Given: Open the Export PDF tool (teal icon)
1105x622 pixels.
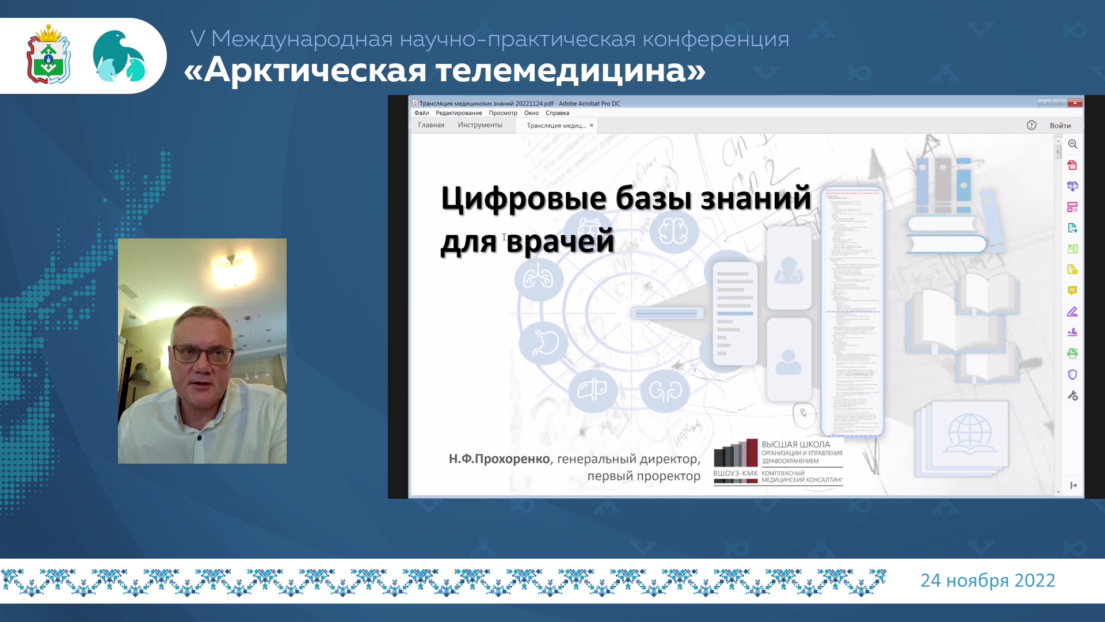Looking at the screenshot, I should coord(1072,228).
